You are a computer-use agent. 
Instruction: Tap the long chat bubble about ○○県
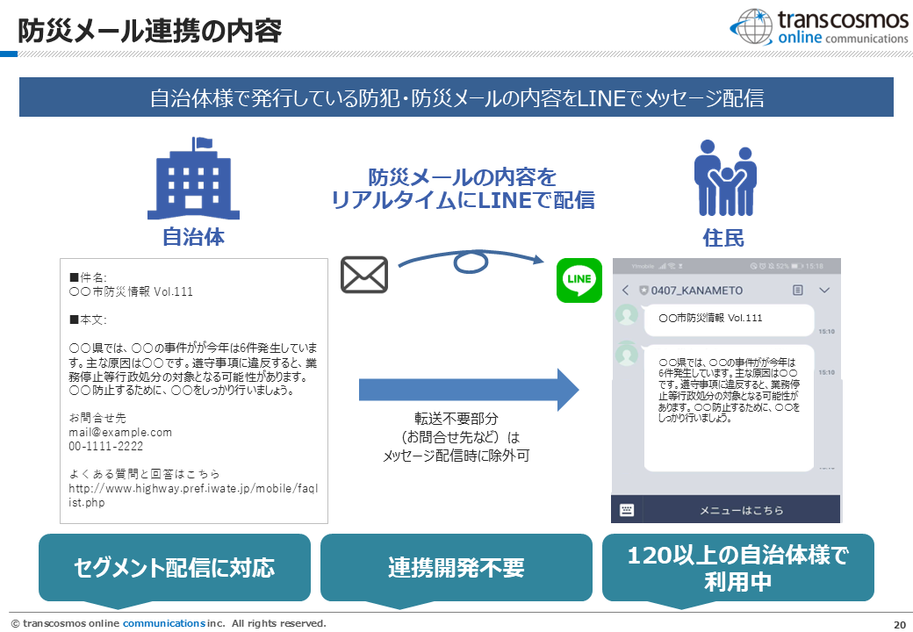click(729, 407)
